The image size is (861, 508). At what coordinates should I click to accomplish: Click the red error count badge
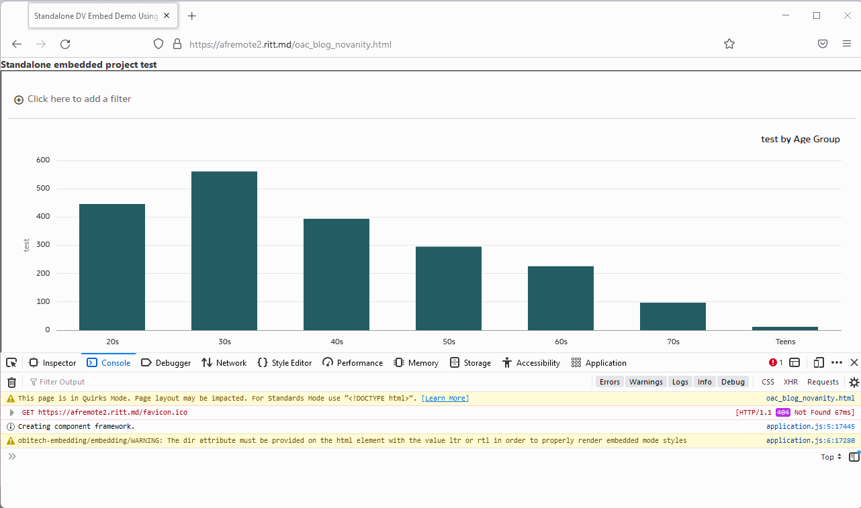[x=776, y=362]
